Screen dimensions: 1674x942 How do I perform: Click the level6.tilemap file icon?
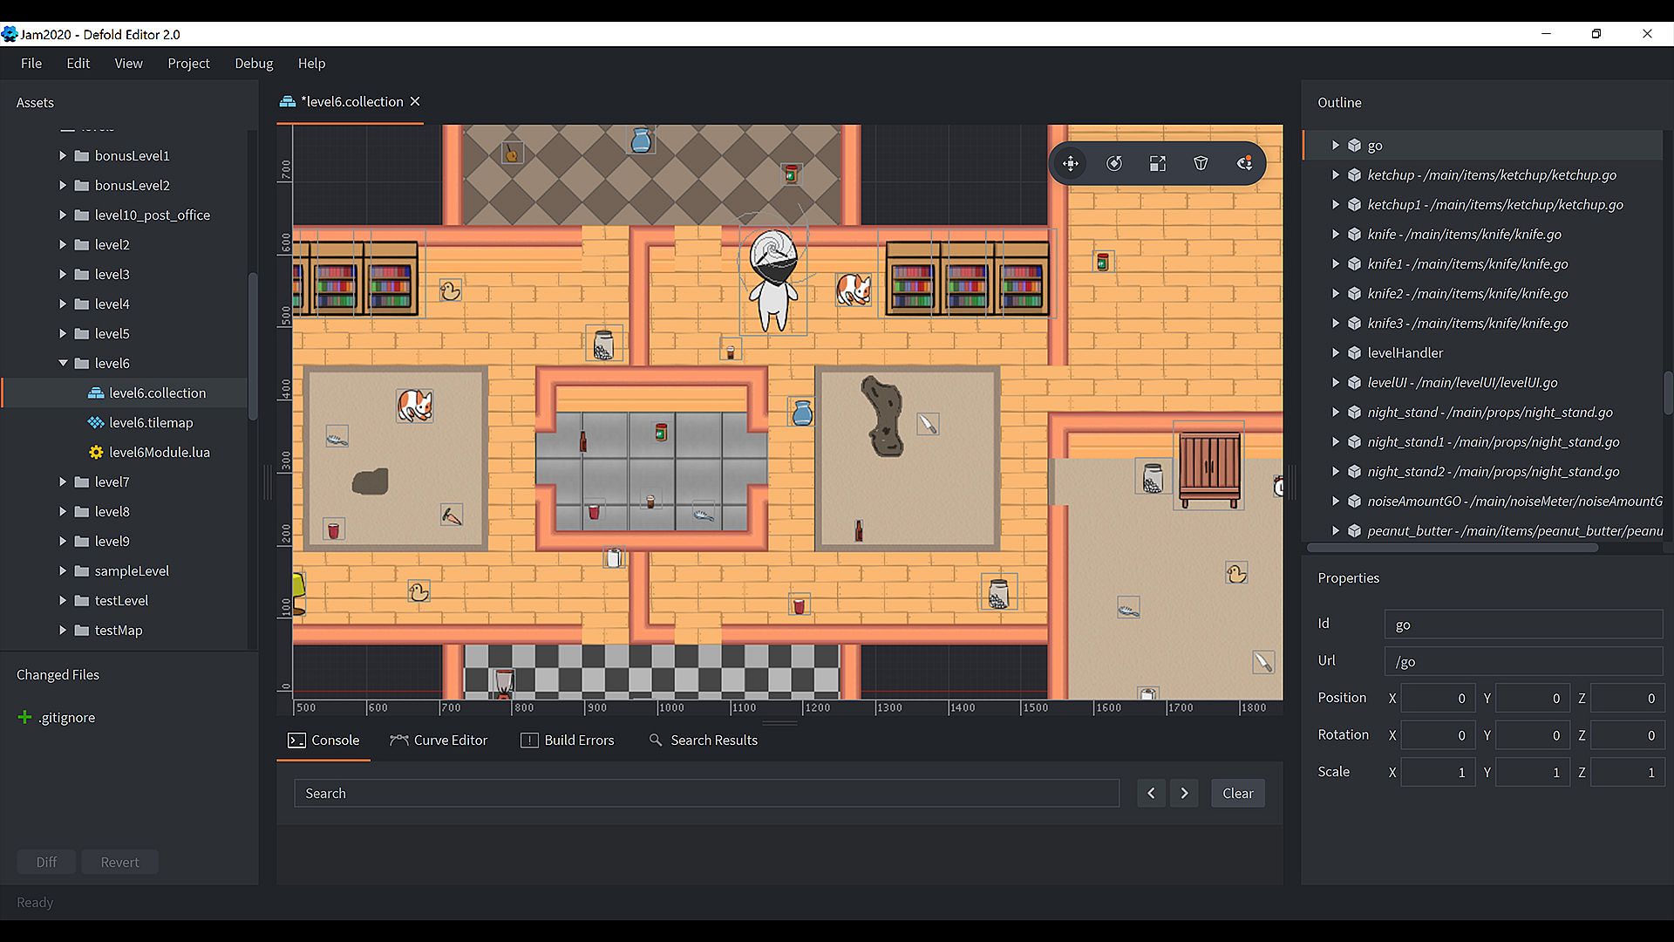point(96,423)
